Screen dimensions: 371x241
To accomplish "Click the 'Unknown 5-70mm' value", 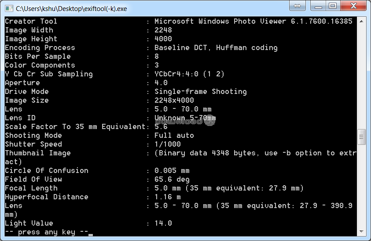I will tap(185, 118).
